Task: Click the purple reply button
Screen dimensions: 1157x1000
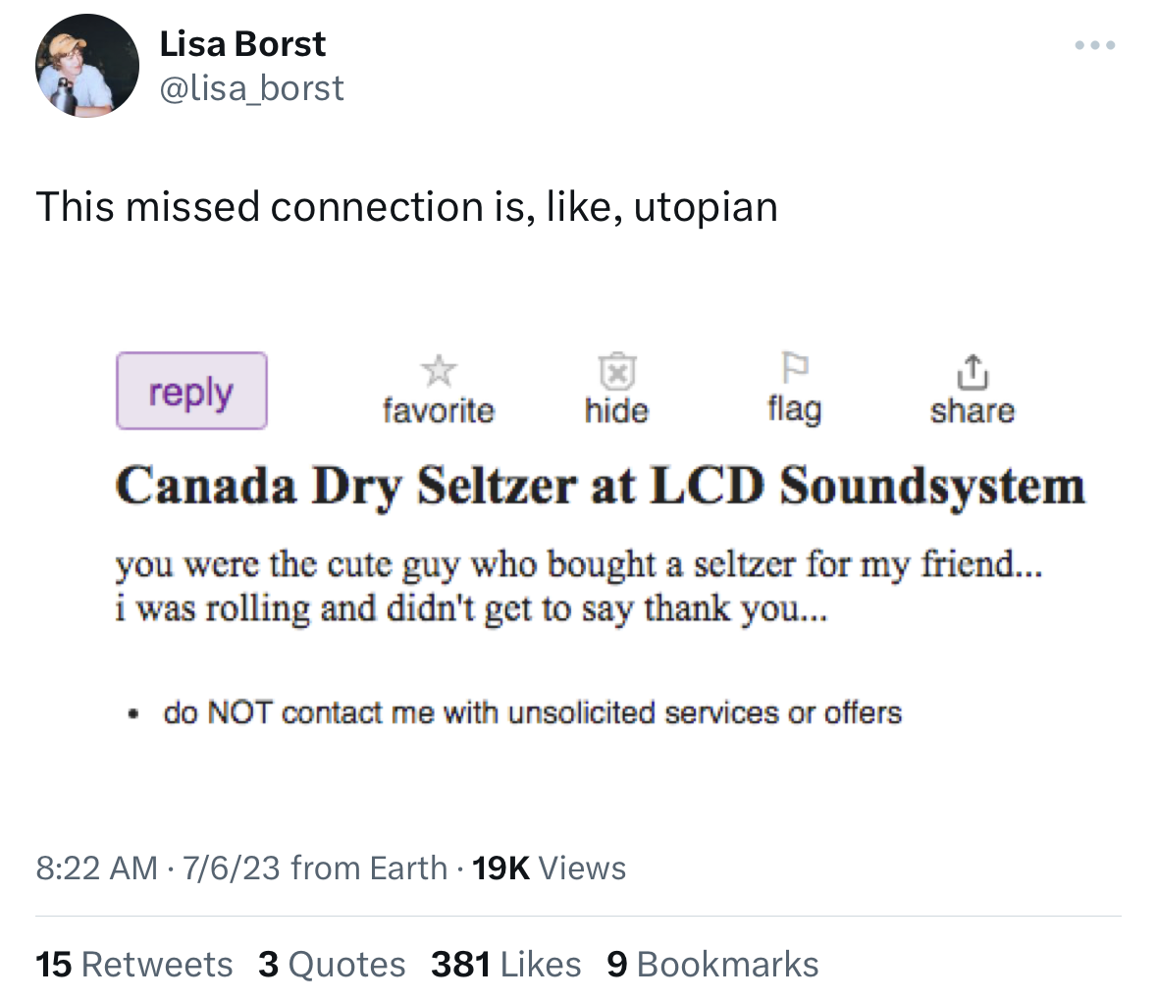Action: coord(191,391)
